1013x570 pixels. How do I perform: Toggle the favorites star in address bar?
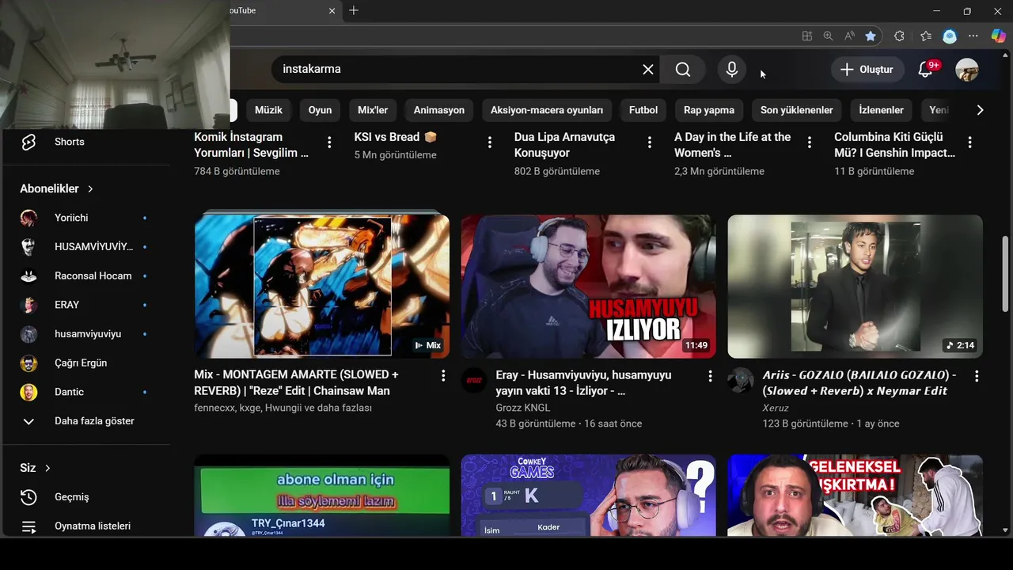pos(871,36)
